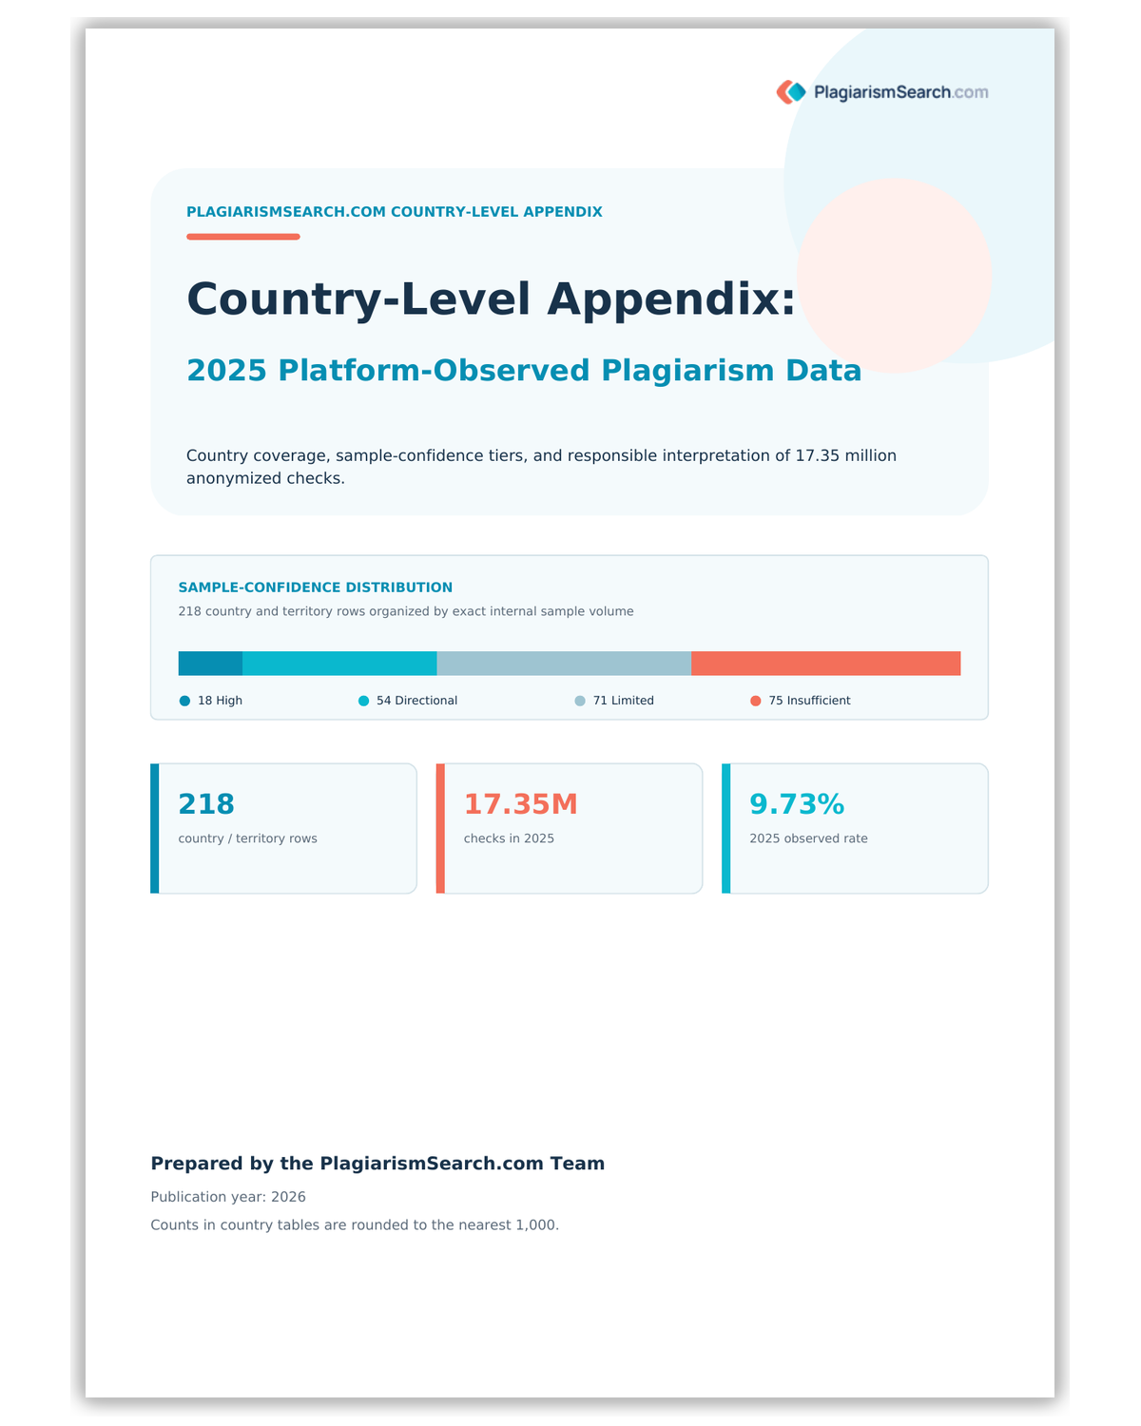
Task: Click the '17.35M' stat value
Action: (x=521, y=804)
